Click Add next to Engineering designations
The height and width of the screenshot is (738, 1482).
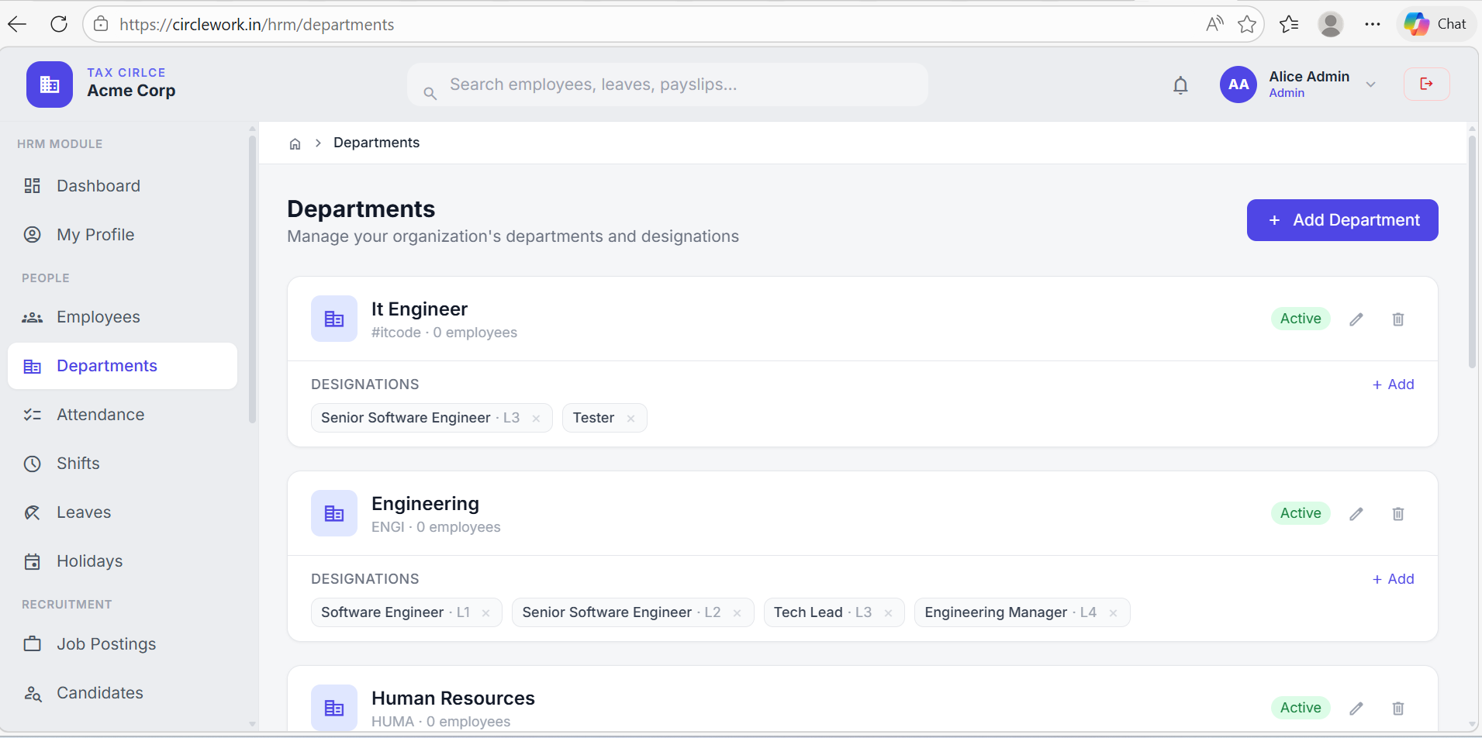coord(1394,578)
